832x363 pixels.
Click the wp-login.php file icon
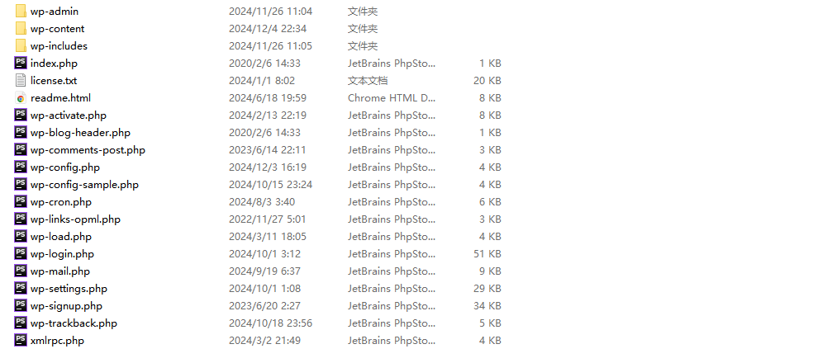tap(21, 254)
